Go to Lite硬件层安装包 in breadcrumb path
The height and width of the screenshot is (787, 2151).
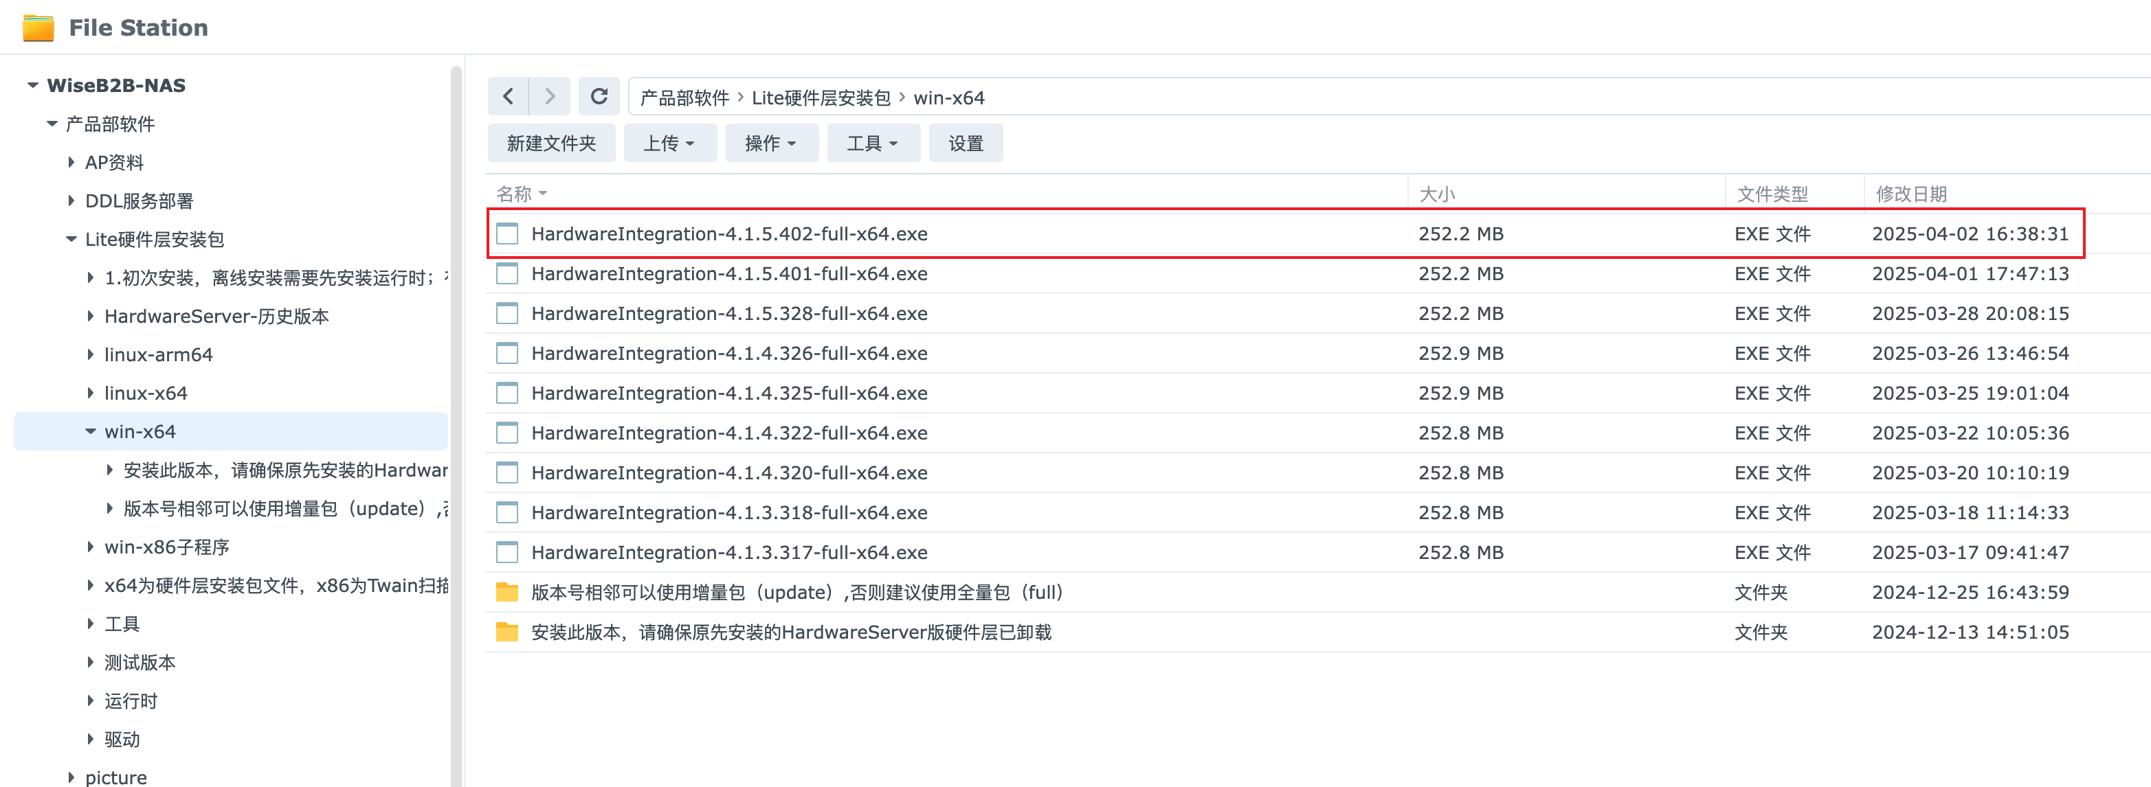821,98
